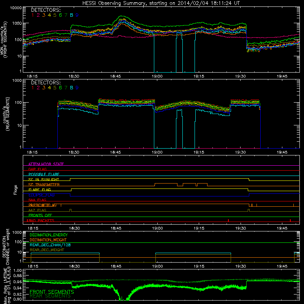Screen dimensions: 304x304
Task: Click FRONT SEGMENTS legend in livetime plot
Action: click(52, 292)
